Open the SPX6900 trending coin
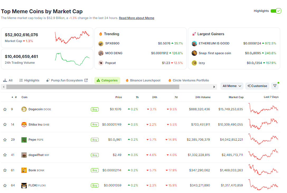 [112, 43]
